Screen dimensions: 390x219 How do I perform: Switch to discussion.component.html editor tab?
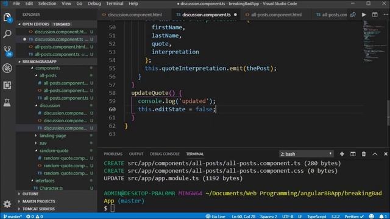click(x=135, y=15)
